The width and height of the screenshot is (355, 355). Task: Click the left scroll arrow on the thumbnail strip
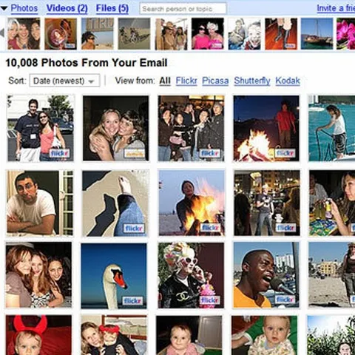tap(2, 33)
